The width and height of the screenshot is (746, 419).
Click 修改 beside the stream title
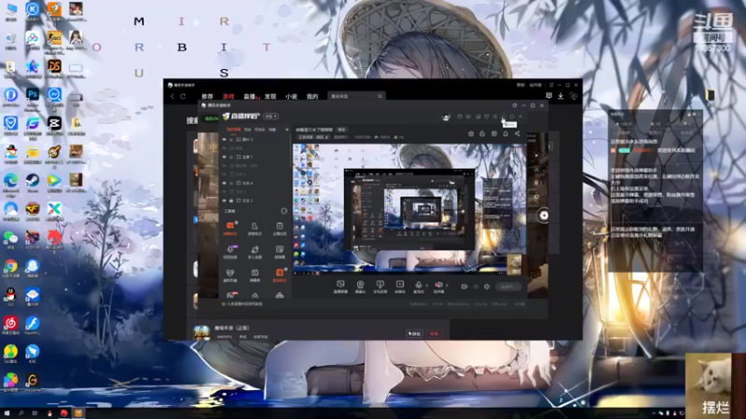point(341,129)
